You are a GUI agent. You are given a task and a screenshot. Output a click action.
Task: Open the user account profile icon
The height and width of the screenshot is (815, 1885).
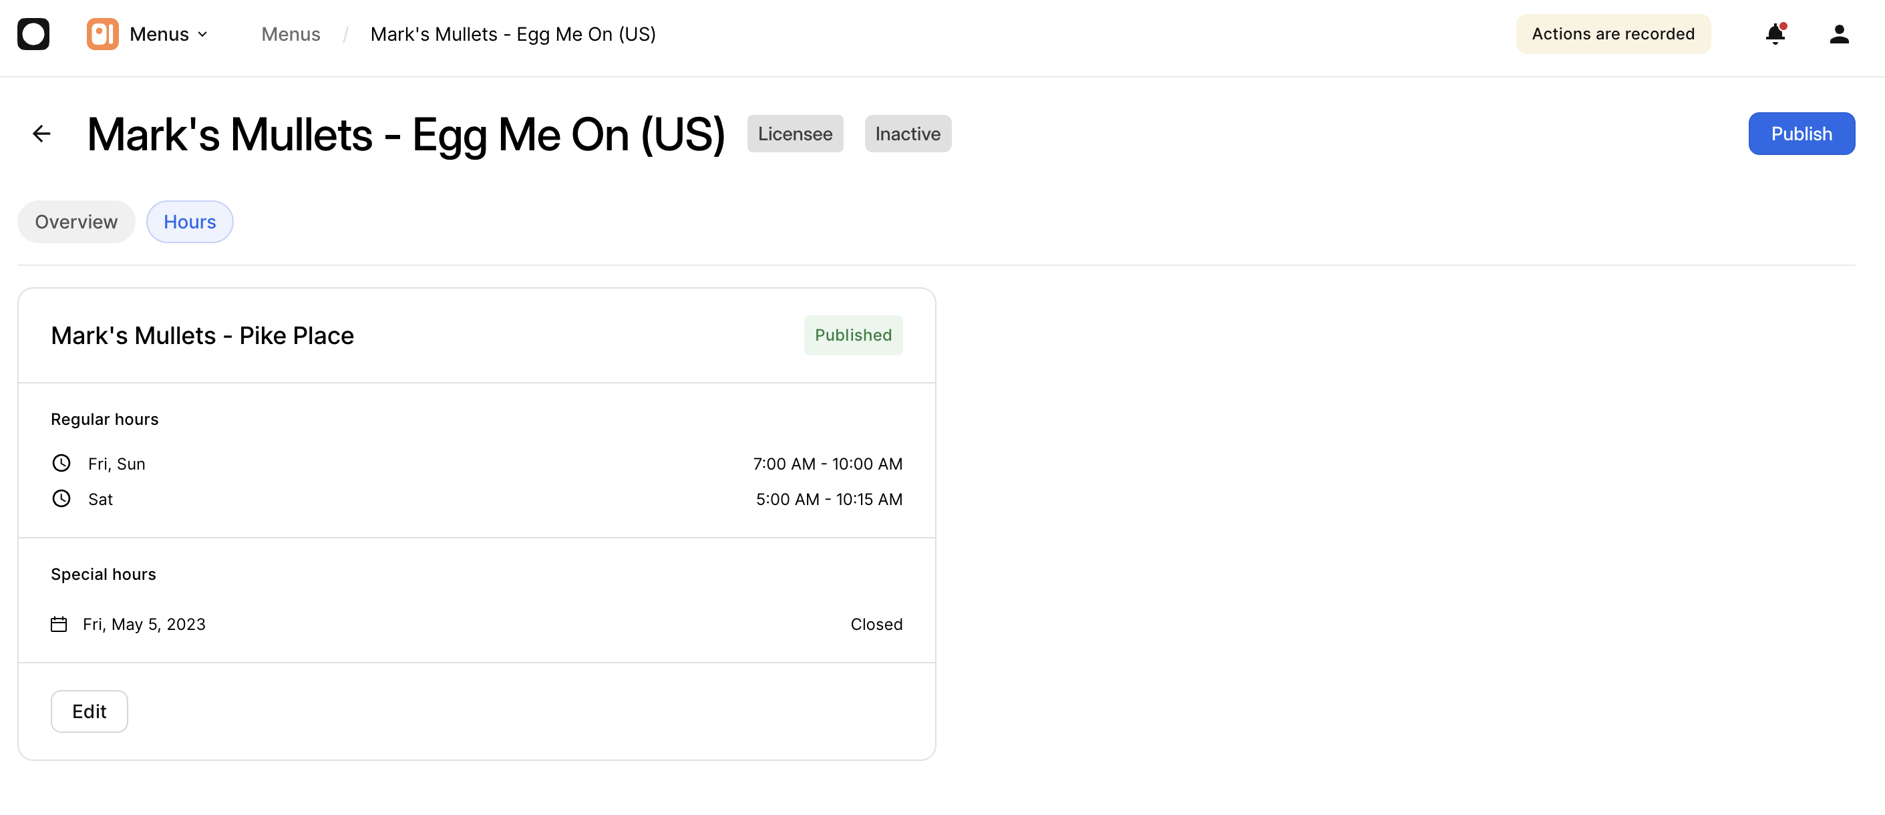click(x=1839, y=34)
